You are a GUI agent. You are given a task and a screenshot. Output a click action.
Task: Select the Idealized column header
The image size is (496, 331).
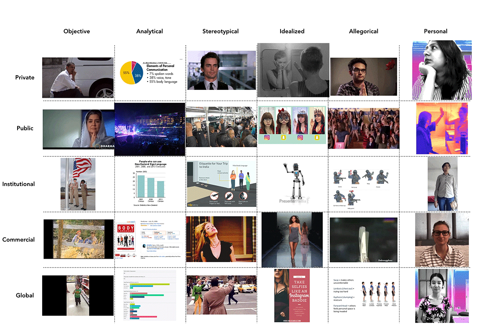292,31
